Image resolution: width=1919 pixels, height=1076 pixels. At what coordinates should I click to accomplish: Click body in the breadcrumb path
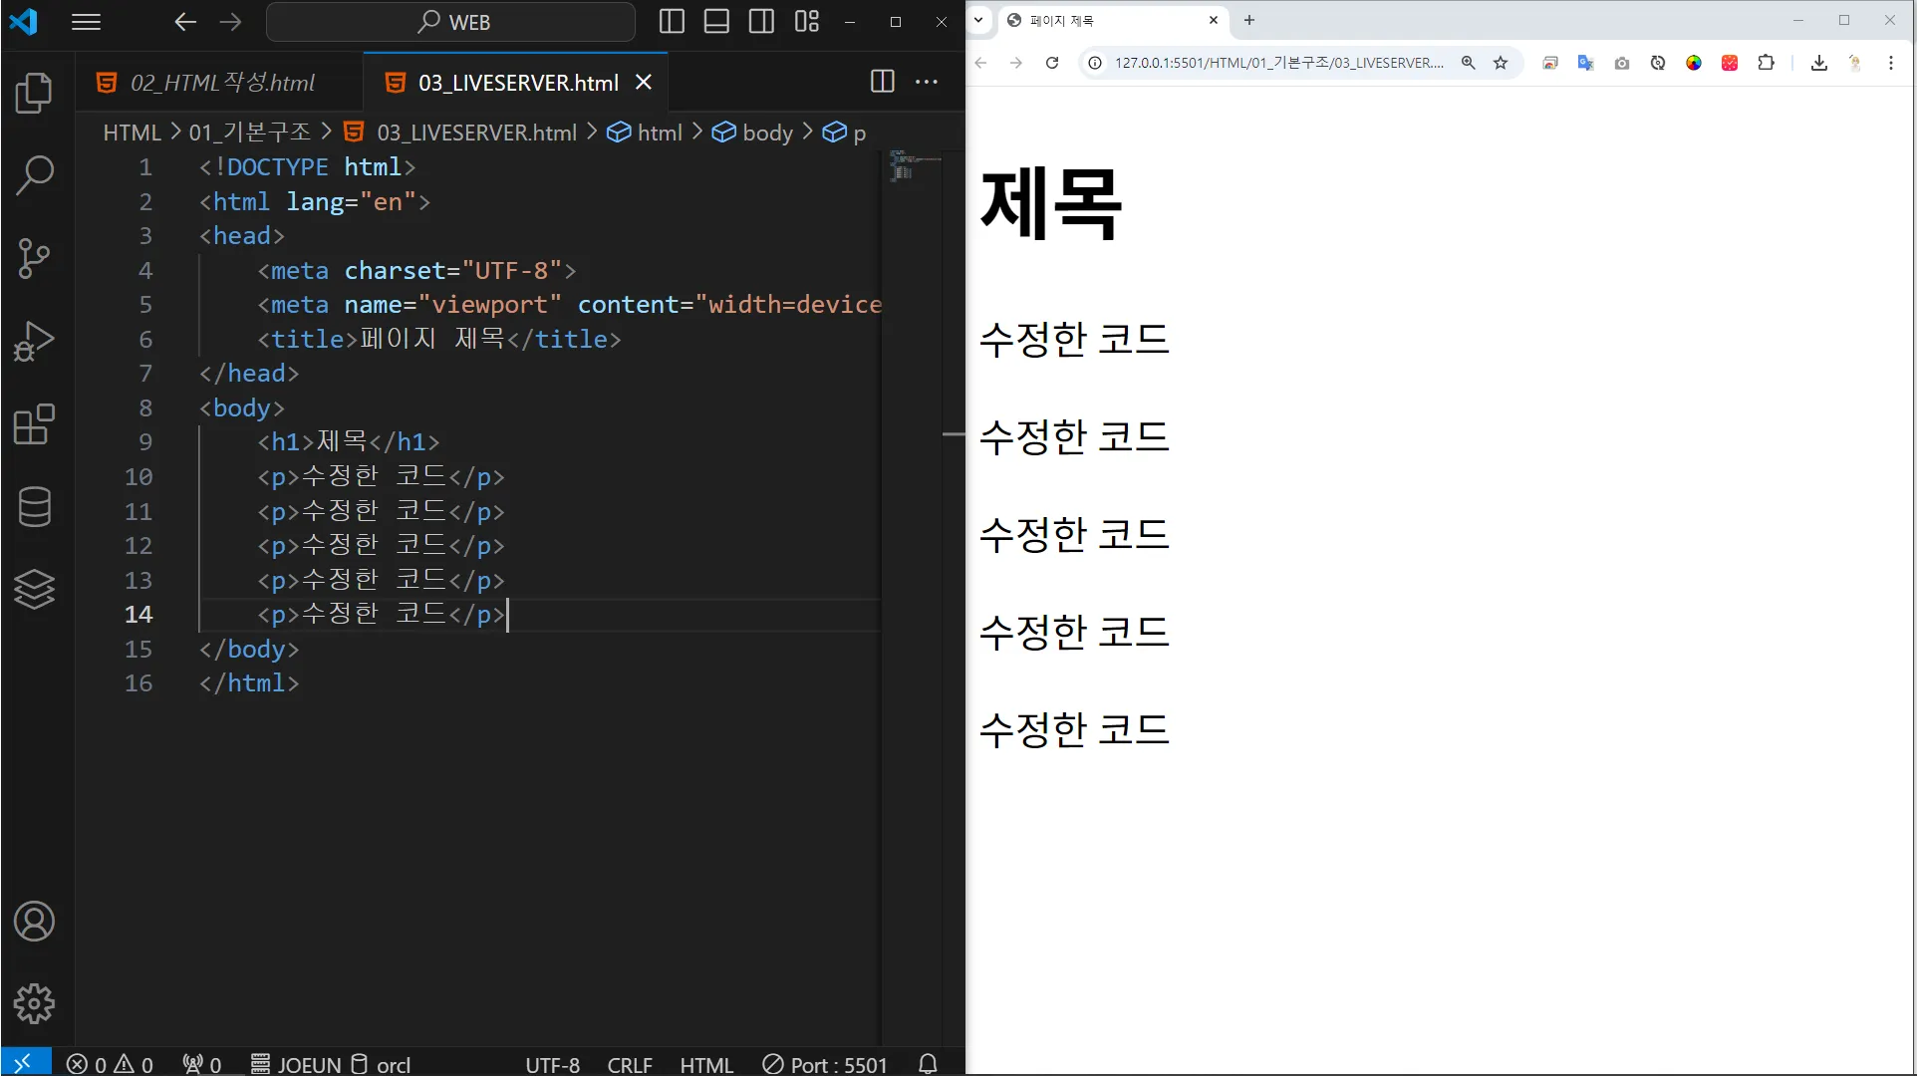[767, 133]
